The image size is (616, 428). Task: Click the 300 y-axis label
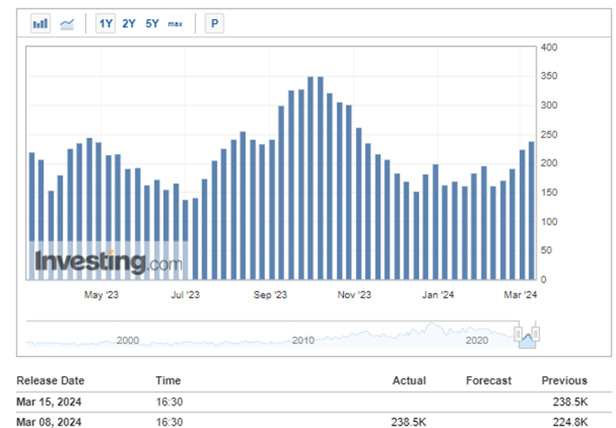pos(548,106)
